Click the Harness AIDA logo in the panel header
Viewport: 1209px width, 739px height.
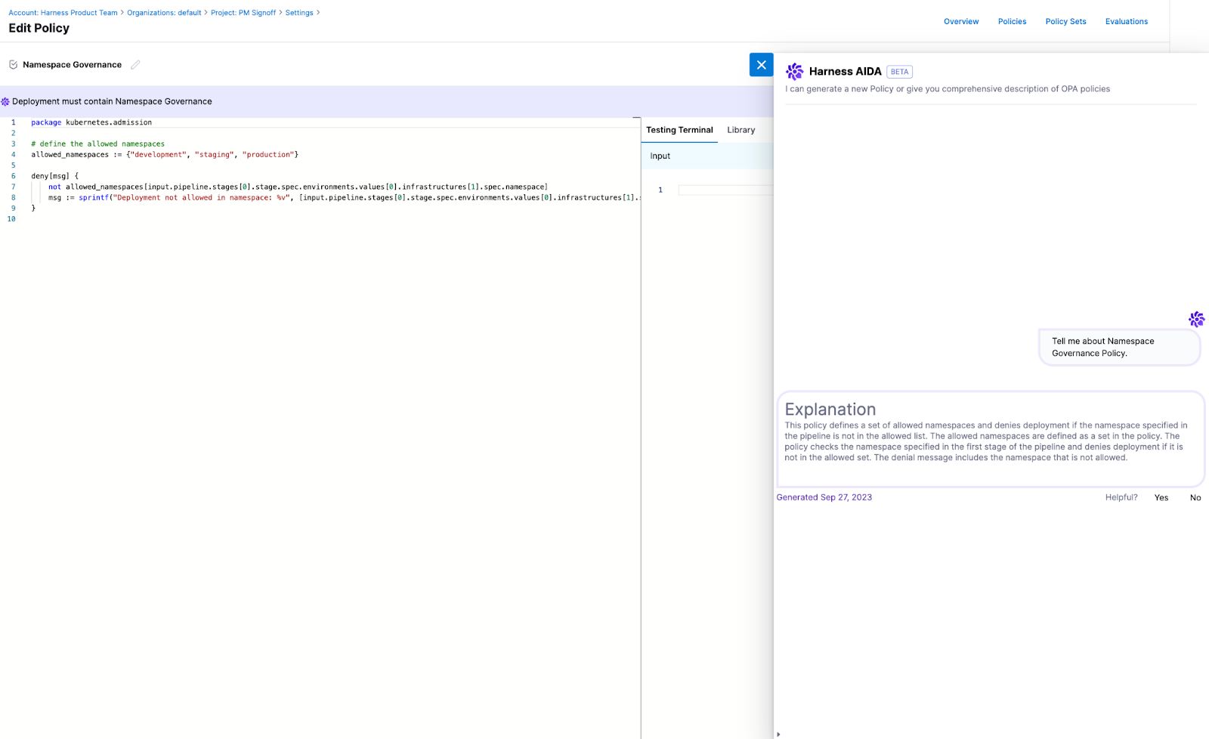click(794, 72)
